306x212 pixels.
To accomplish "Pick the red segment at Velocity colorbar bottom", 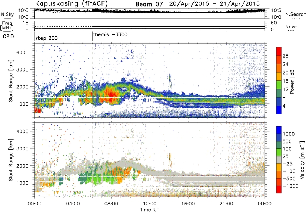I will coord(279,189).
